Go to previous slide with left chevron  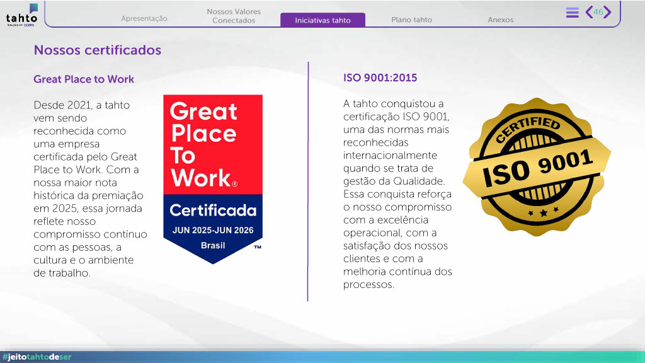point(589,12)
